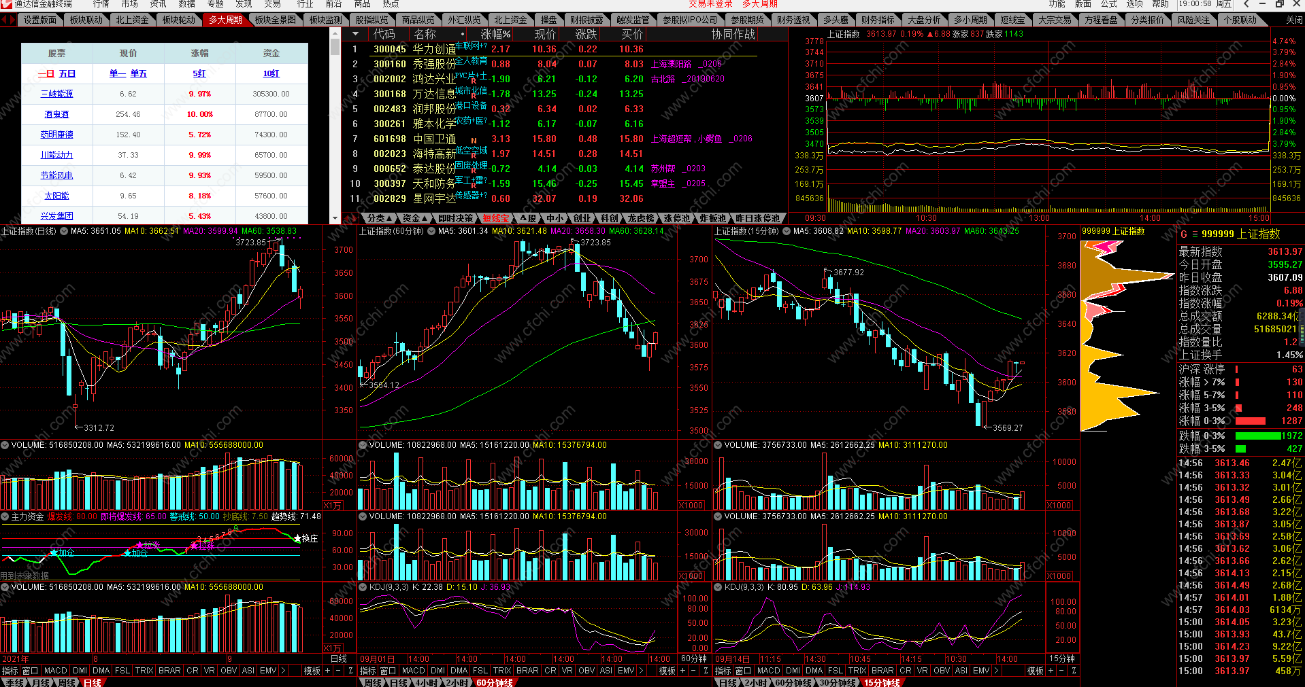Select the 601698 中国卫通 row
1305x687 pixels.
[564, 139]
